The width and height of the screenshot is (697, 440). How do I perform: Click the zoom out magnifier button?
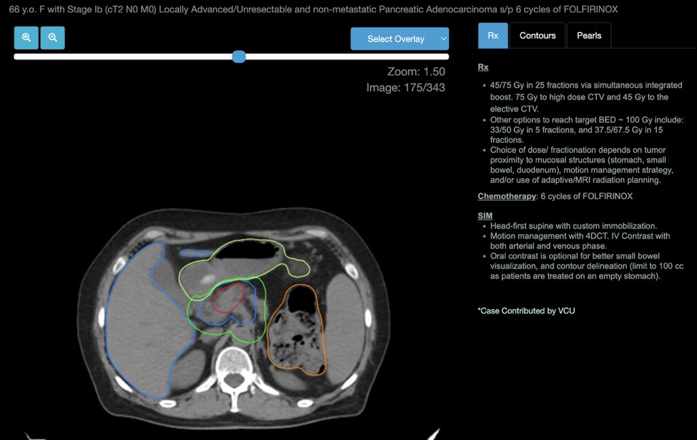(52, 37)
